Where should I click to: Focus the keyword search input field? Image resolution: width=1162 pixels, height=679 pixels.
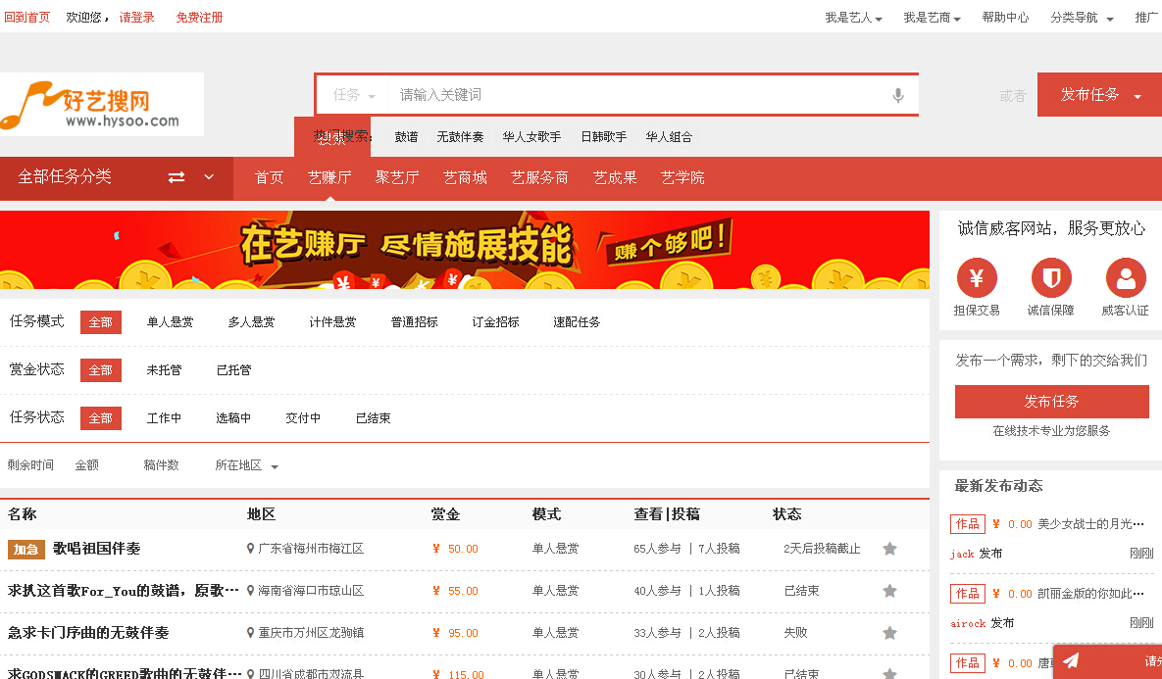click(x=637, y=96)
